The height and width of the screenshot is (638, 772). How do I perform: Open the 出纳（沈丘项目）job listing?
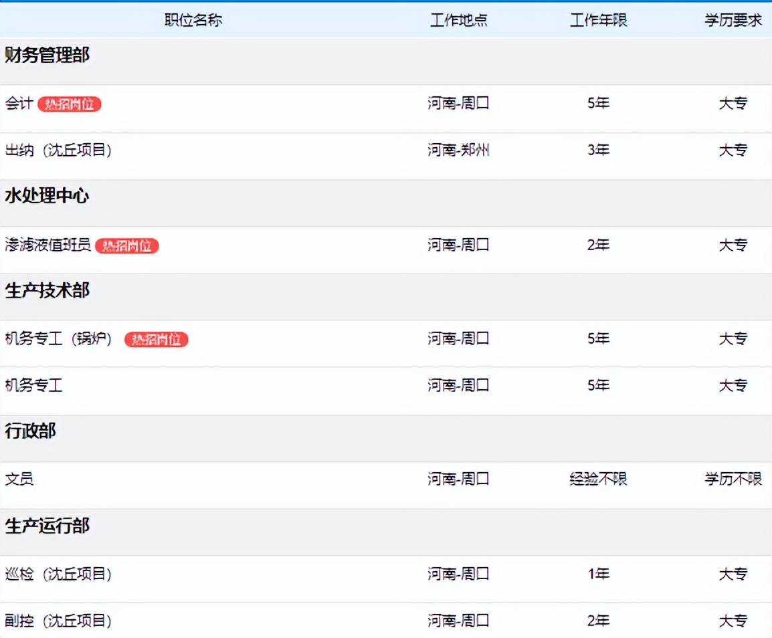point(58,150)
